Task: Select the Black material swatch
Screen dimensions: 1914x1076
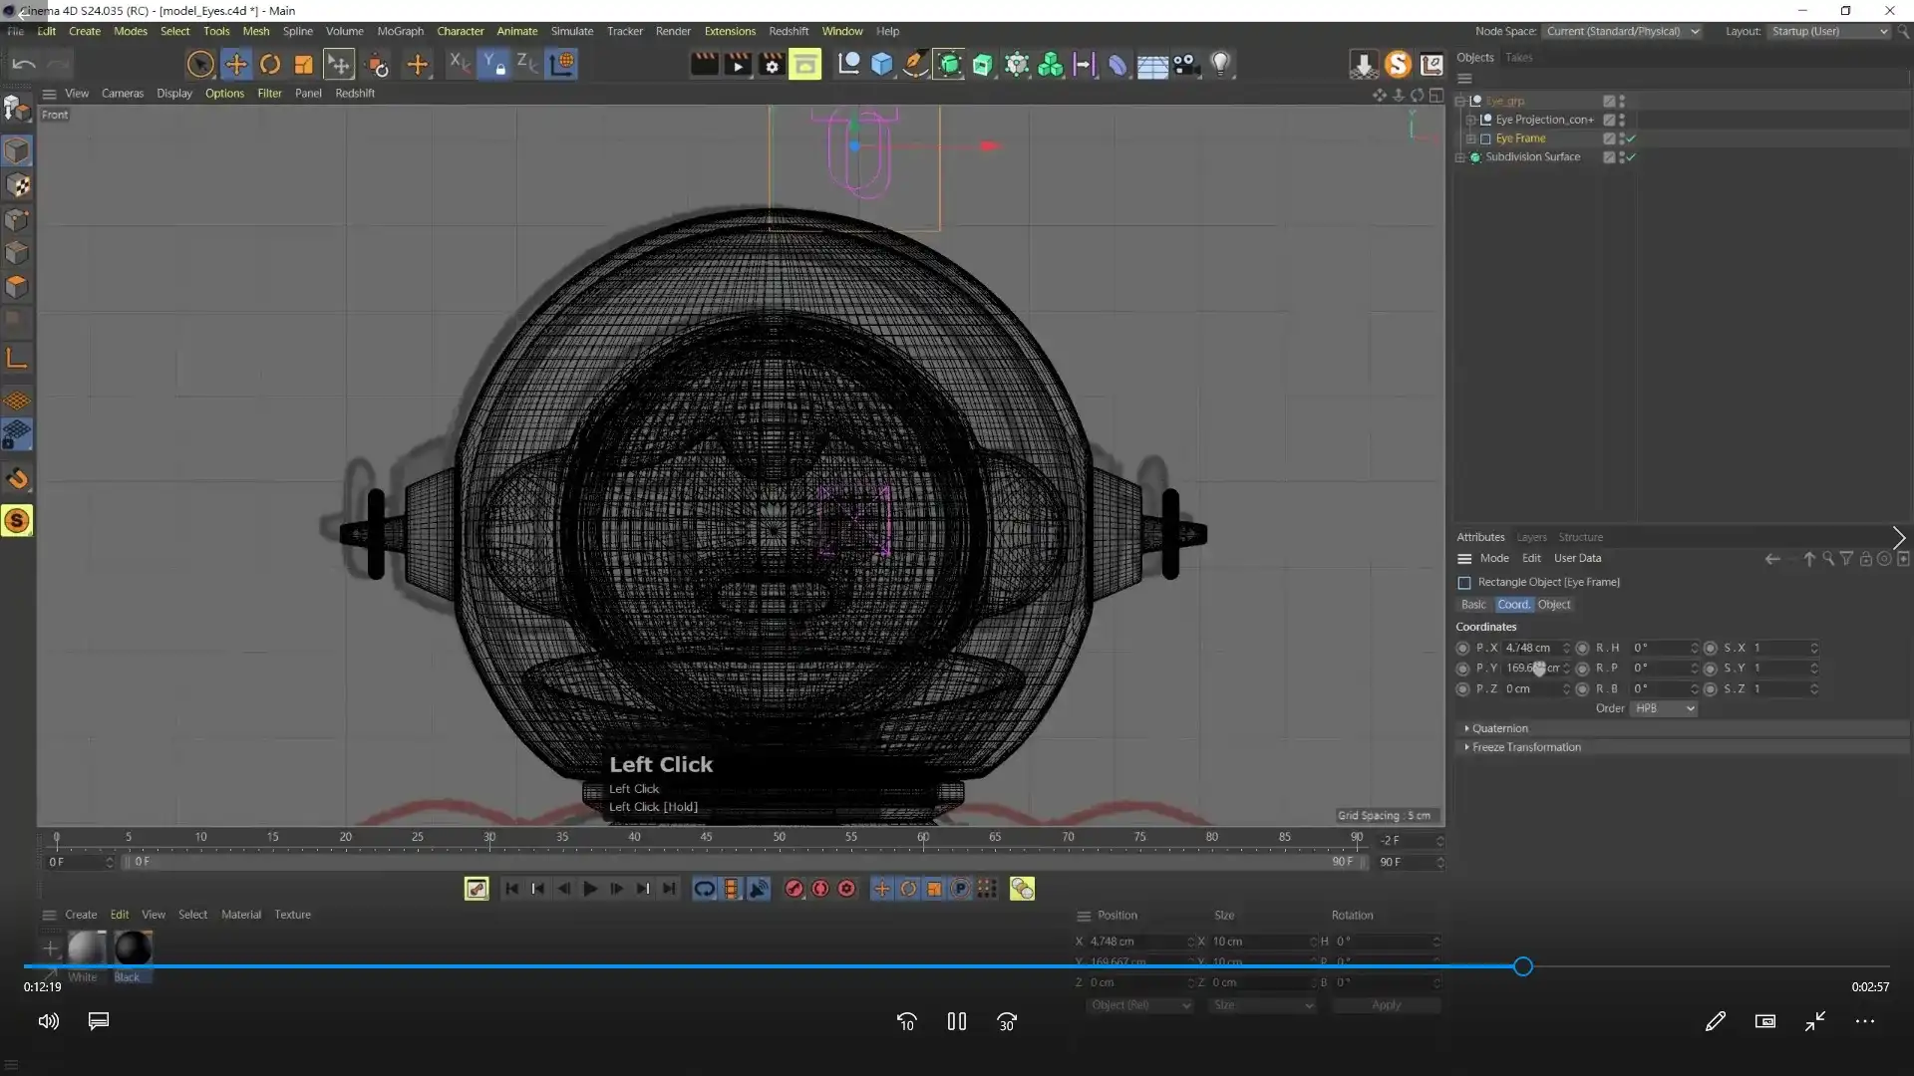Action: click(x=132, y=948)
